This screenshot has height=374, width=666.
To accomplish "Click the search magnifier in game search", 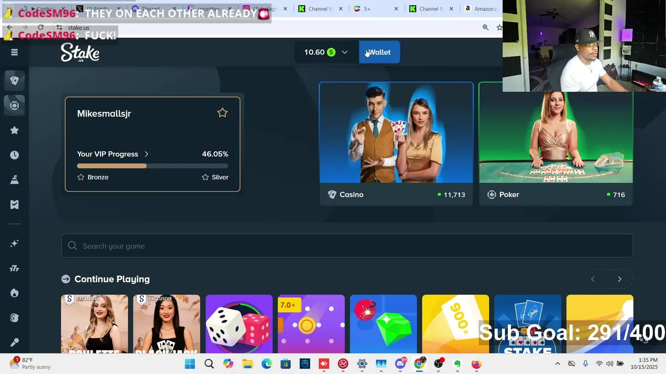I will tap(72, 246).
